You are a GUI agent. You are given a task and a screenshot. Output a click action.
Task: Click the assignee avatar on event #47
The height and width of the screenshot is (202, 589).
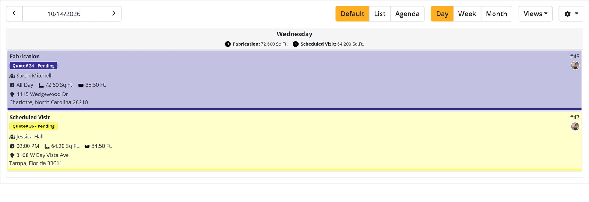click(575, 127)
